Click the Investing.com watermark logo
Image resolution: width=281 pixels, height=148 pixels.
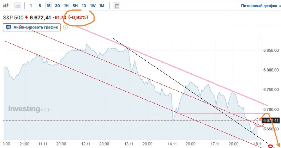[29, 109]
